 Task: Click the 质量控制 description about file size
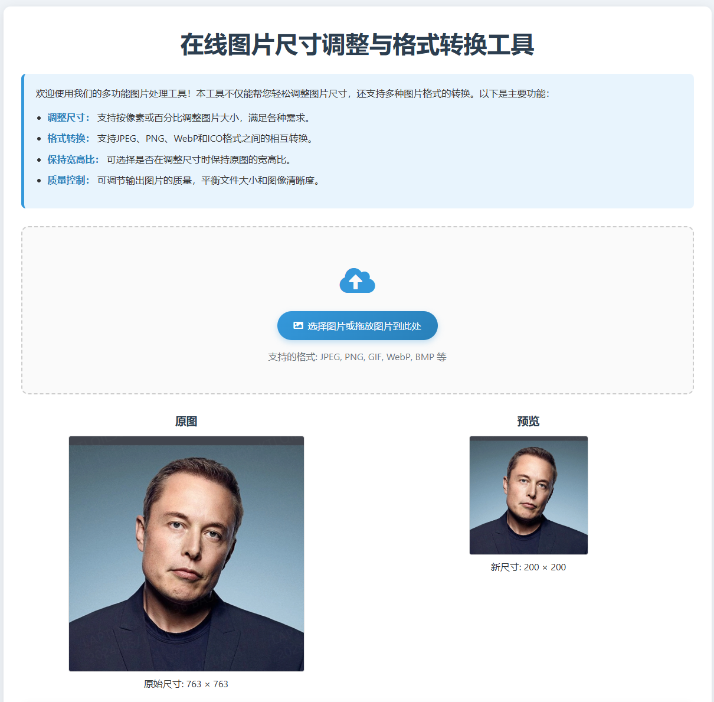click(210, 180)
